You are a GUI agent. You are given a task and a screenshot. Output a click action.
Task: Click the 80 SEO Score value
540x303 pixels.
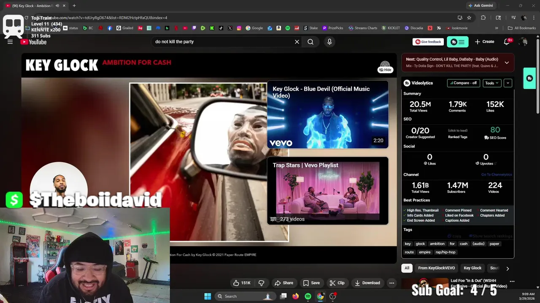coord(495,130)
